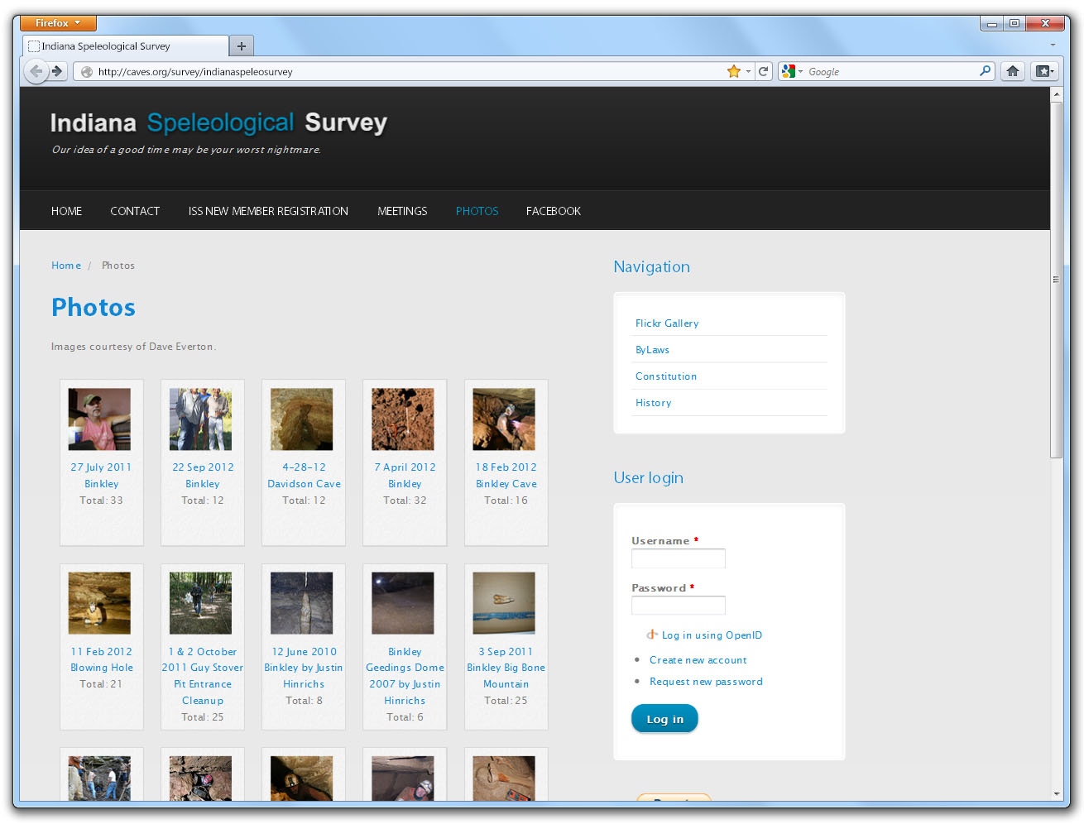Open the ByLaws navigation link
The height and width of the screenshot is (824, 1084).
pyautogui.click(x=652, y=350)
